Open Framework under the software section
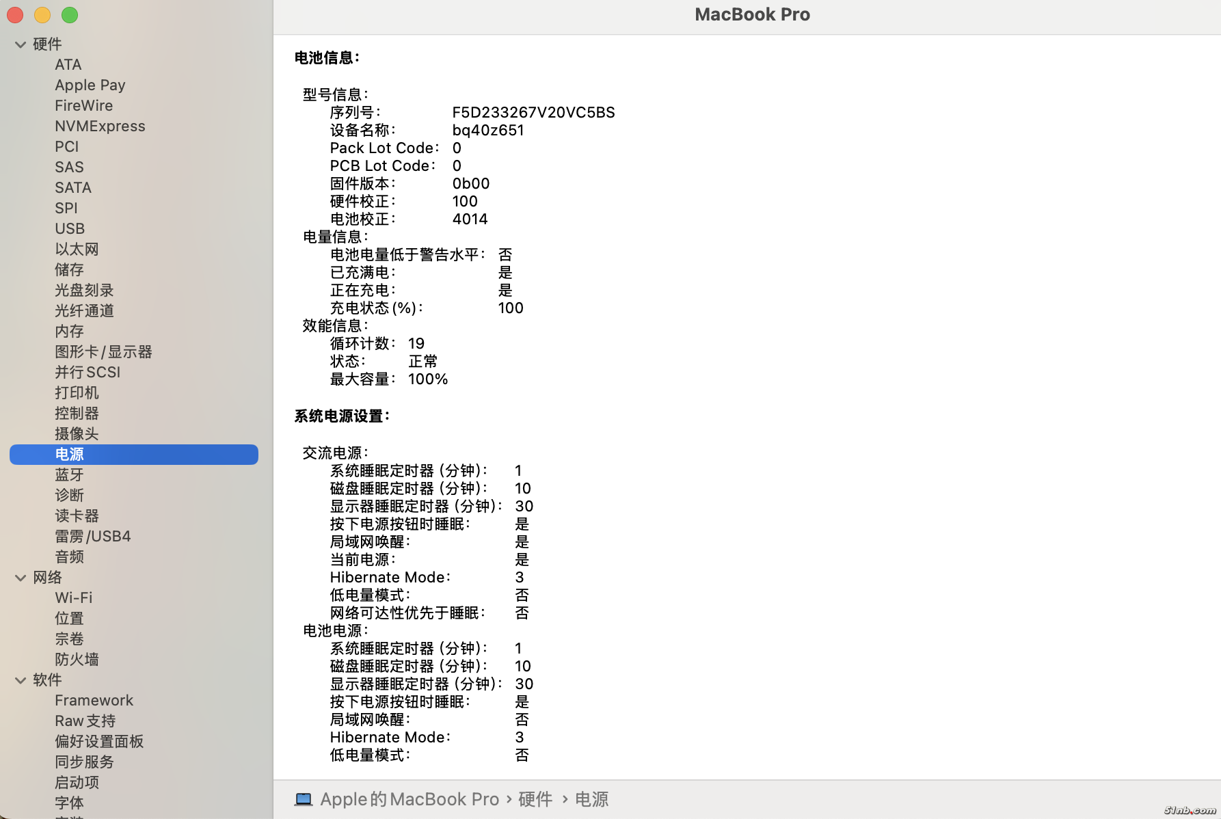 94,700
